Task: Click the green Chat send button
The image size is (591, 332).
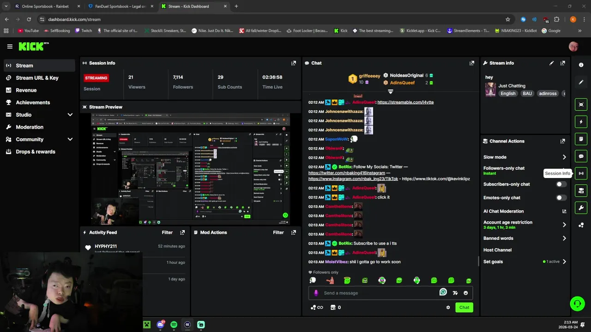Action: click(464, 308)
